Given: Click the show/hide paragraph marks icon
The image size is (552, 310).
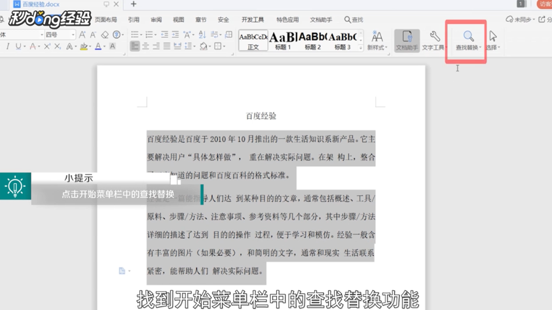Looking at the screenshot, I should 214,35.
